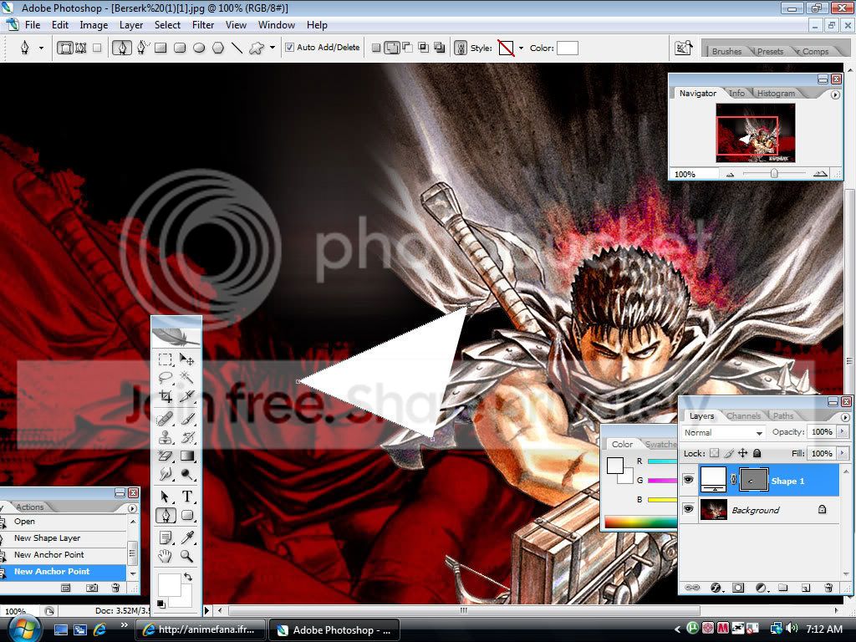Open the Layer menu
Viewport: 856px width, 642px height.
tap(131, 25)
